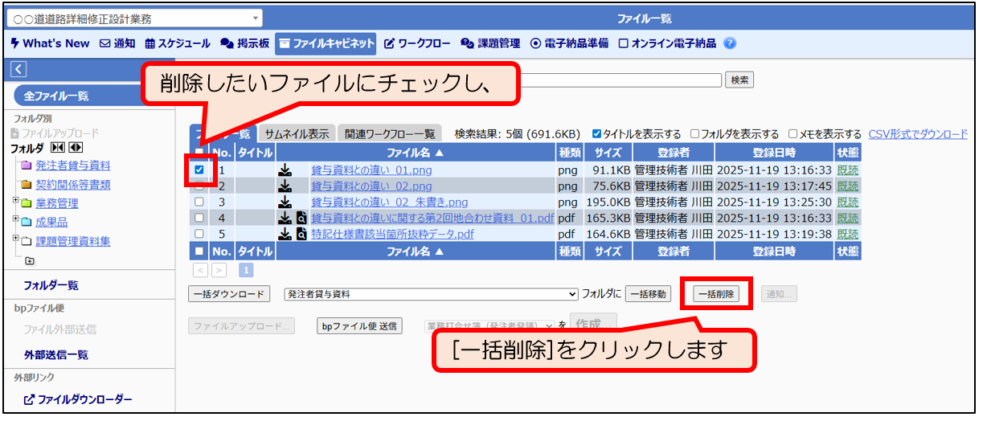Click download icon for 貸与資料との違い_02_朱書き.png
Screen dimensions: 991x421
pos(285,202)
